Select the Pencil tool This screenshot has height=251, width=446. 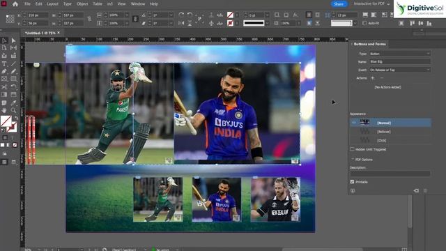[x=13, y=71]
